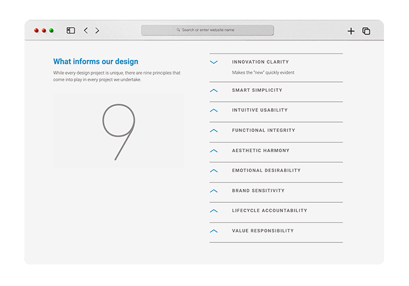Expand the Smart Simplicity chevron
This screenshot has width=409, height=286.
(214, 90)
